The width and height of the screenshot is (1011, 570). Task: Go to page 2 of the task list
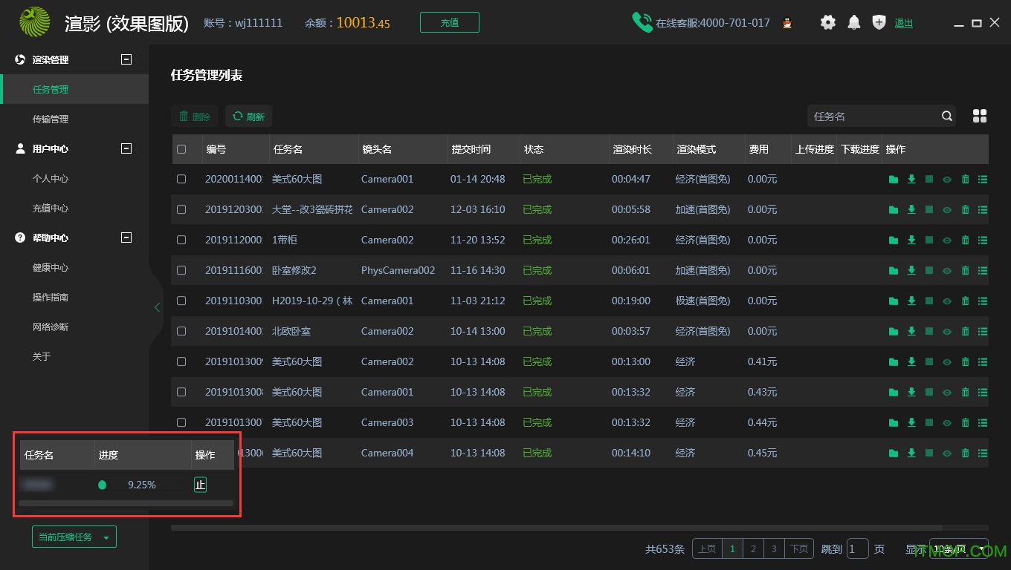(x=753, y=549)
